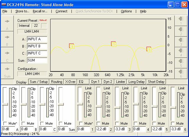Mute input channel C
The image size is (189, 137).
pyautogui.click(x=42, y=123)
